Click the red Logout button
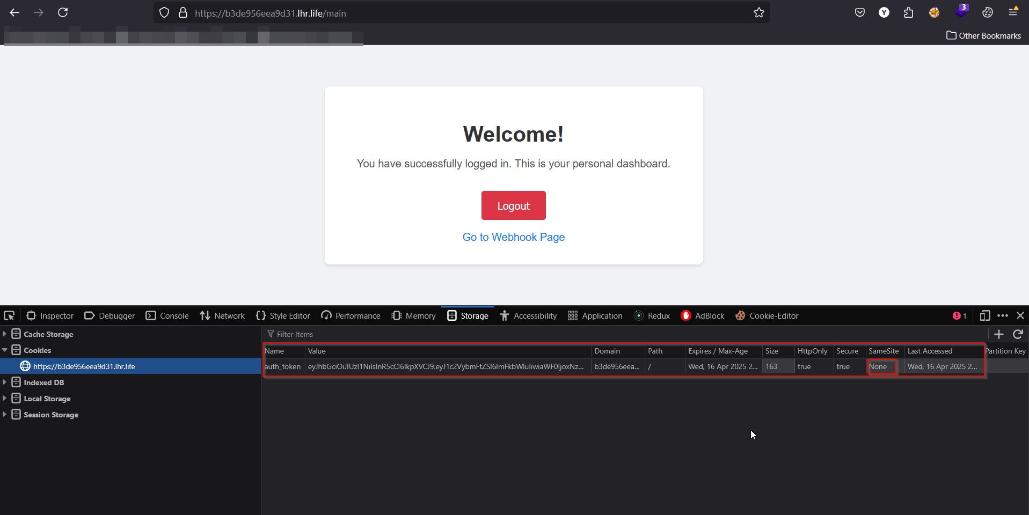Viewport: 1029px width, 515px height. (x=513, y=205)
